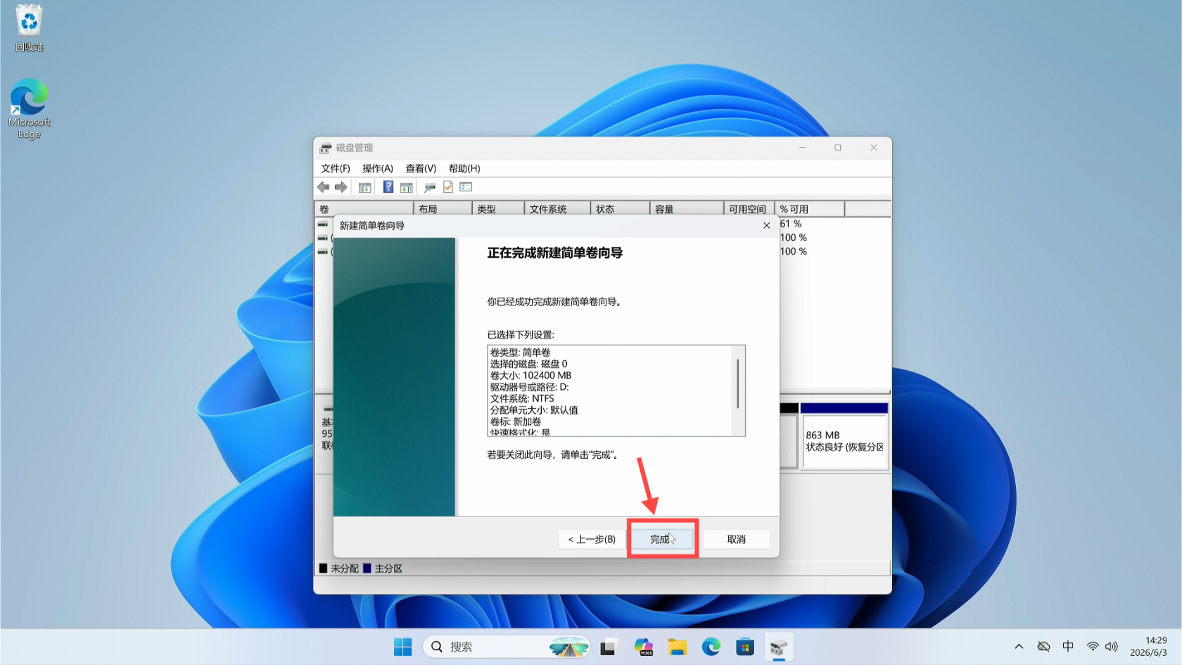1182x665 pixels.
Task: Toggle the show/hide action pane toolbar icon
Action: 406,187
